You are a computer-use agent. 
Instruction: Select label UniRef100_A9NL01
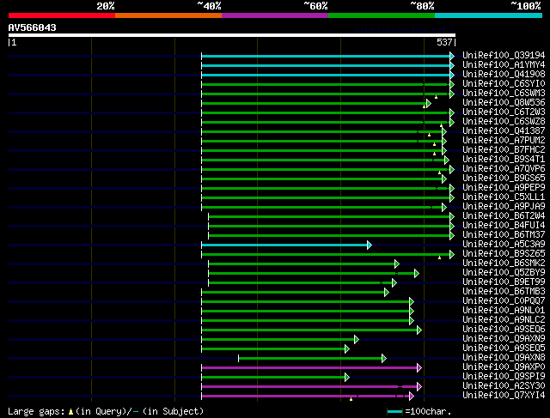504,311
